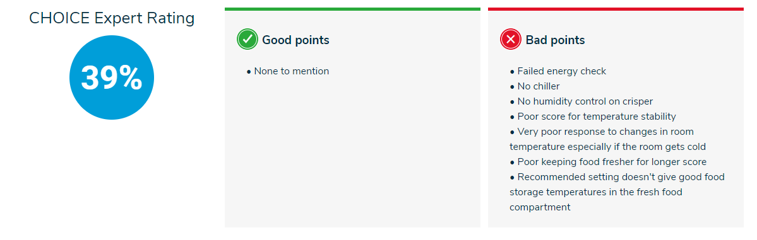Click the Failed energy check bullet
The height and width of the screenshot is (240, 757).
pos(557,71)
